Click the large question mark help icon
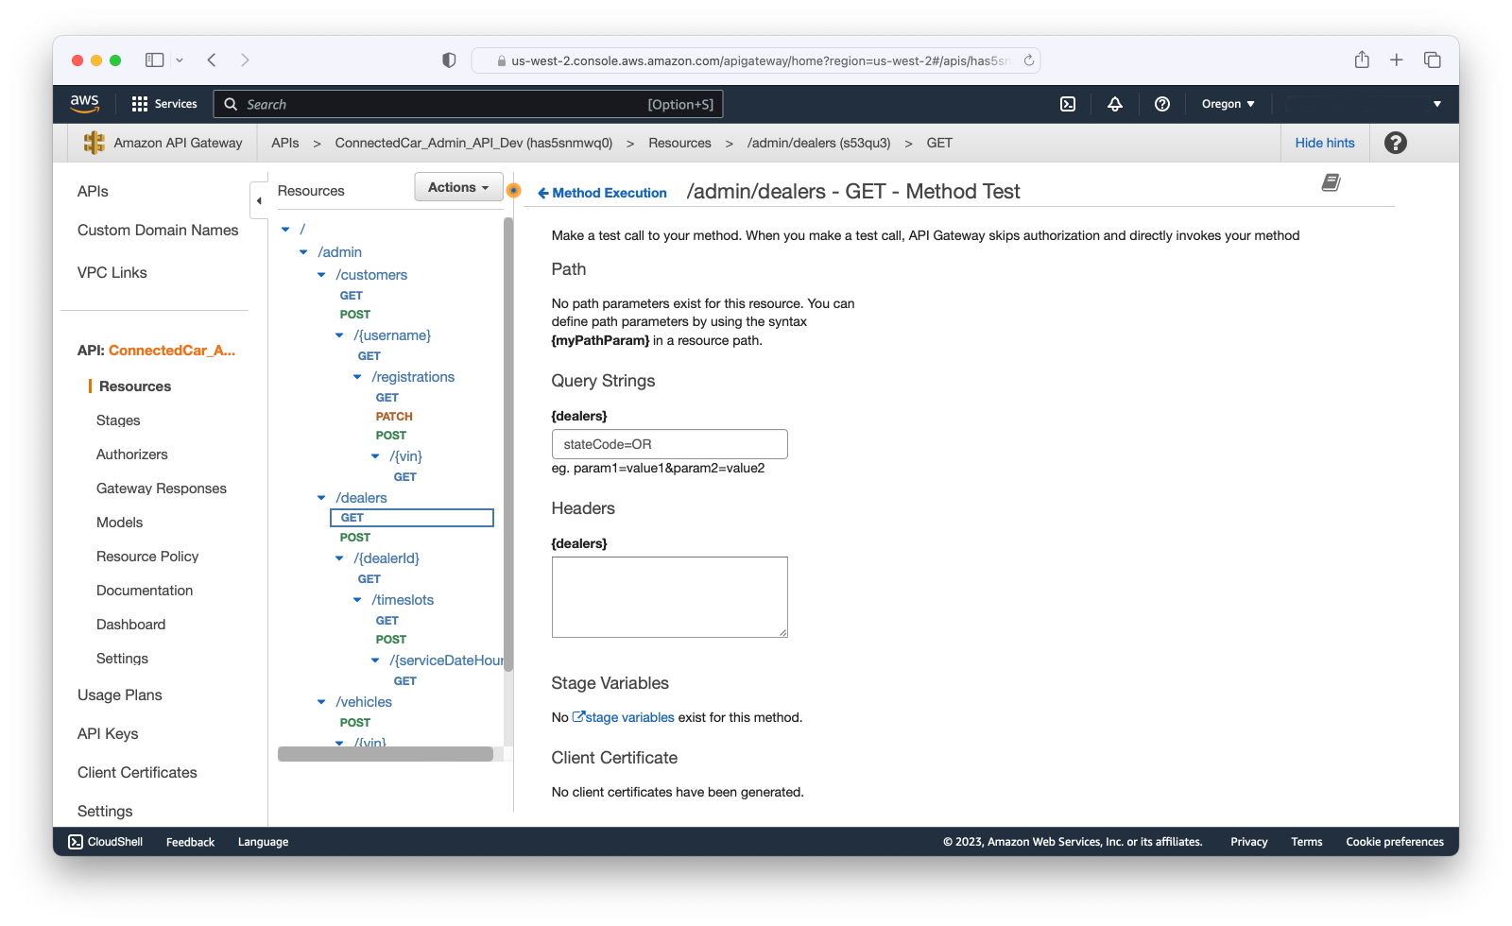The height and width of the screenshot is (926, 1512). (1395, 143)
